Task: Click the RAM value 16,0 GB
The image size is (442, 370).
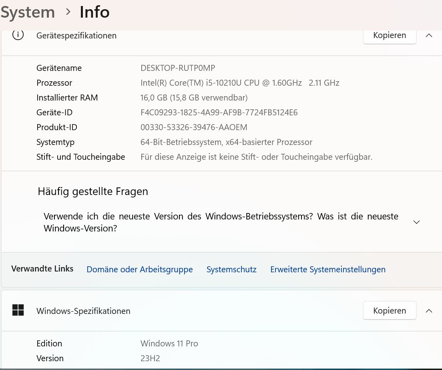Action: tap(194, 98)
